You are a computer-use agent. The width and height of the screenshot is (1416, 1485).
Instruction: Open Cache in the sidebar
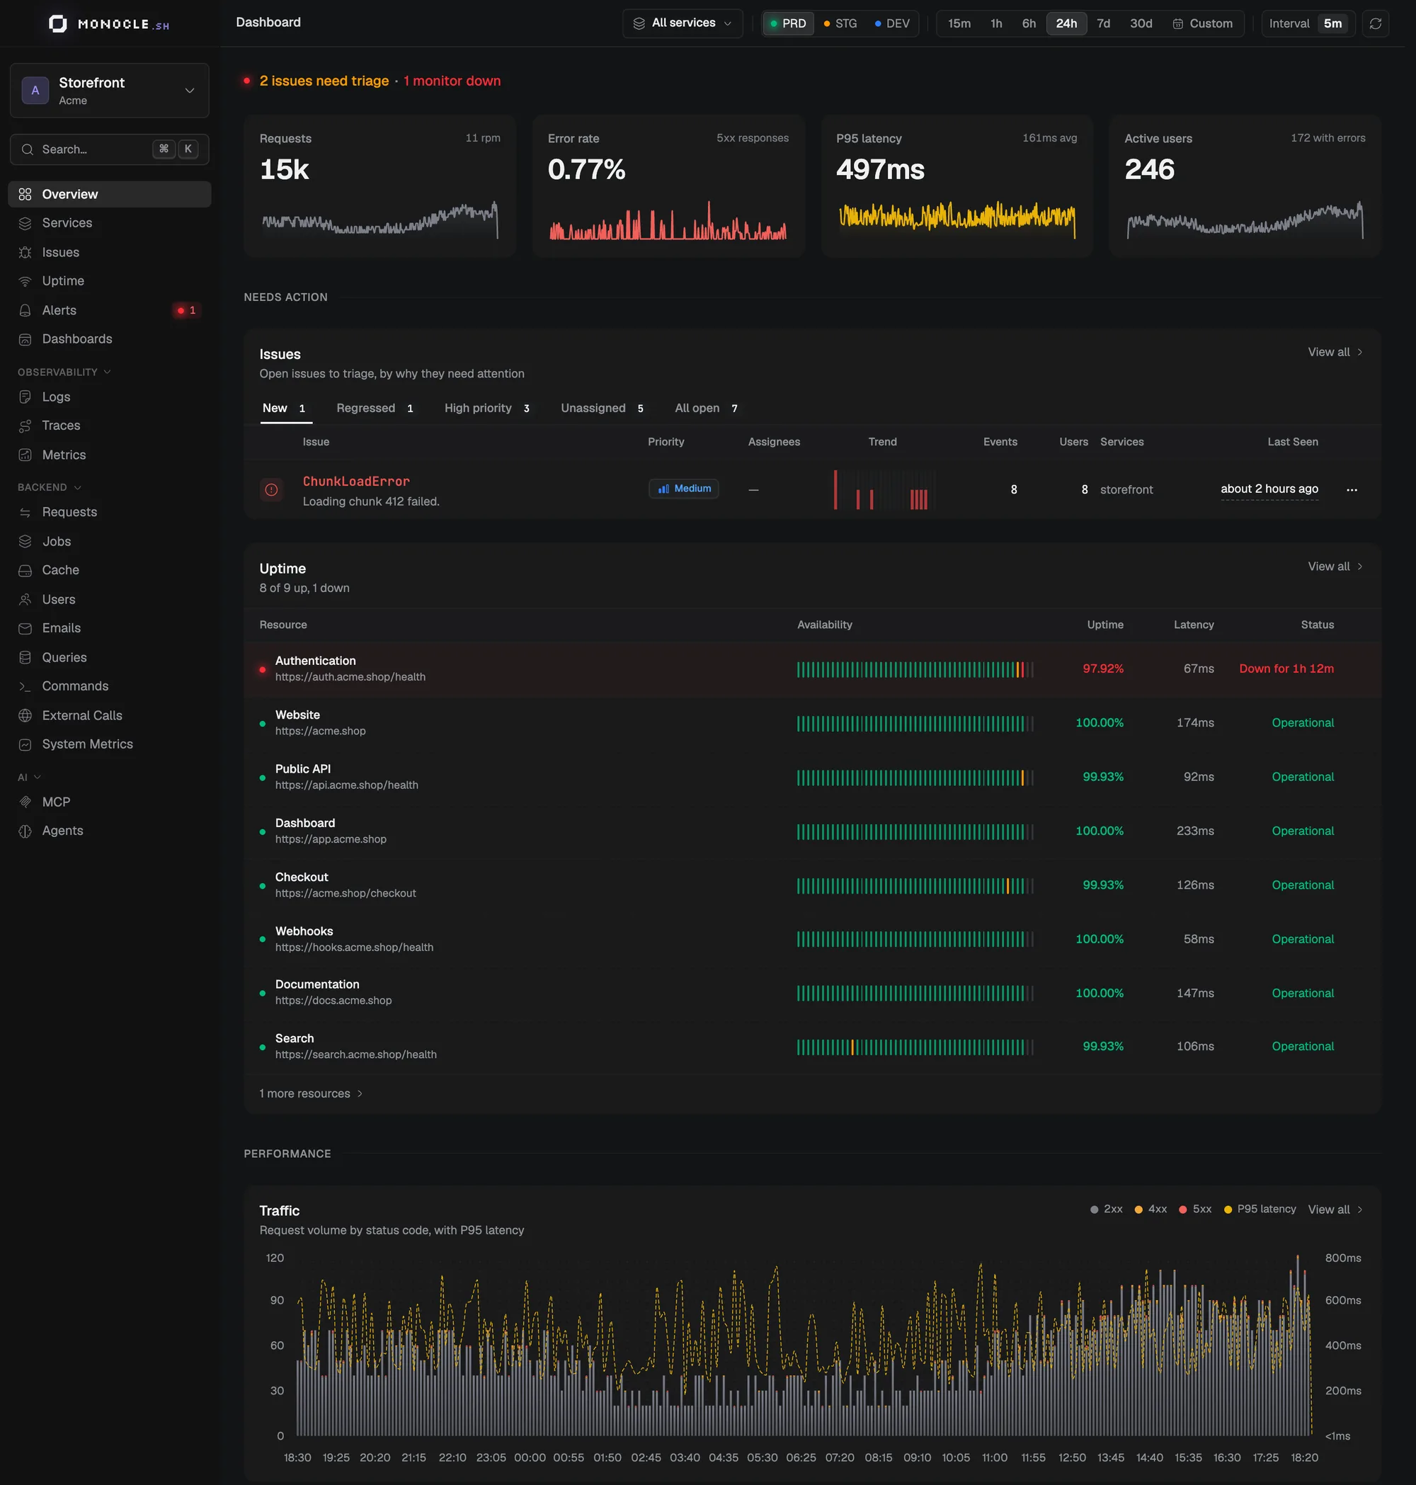coord(110,570)
